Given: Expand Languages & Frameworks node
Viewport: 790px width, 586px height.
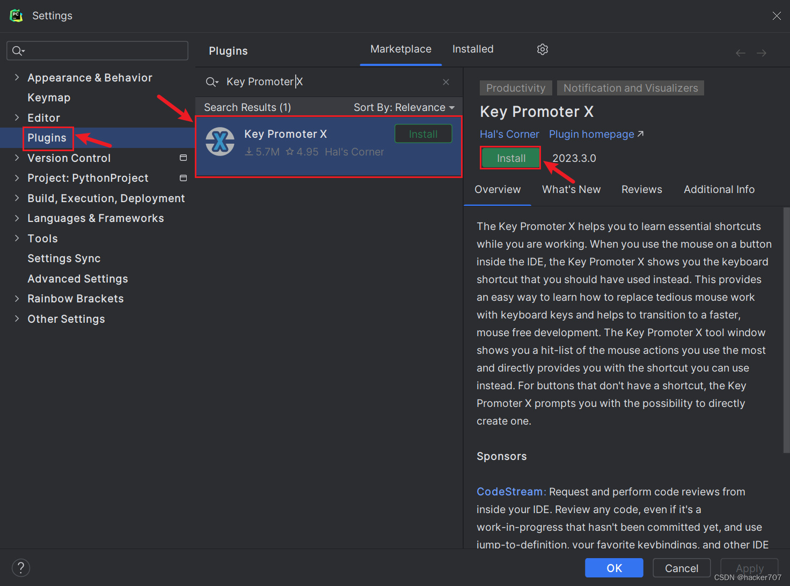Looking at the screenshot, I should 17,218.
